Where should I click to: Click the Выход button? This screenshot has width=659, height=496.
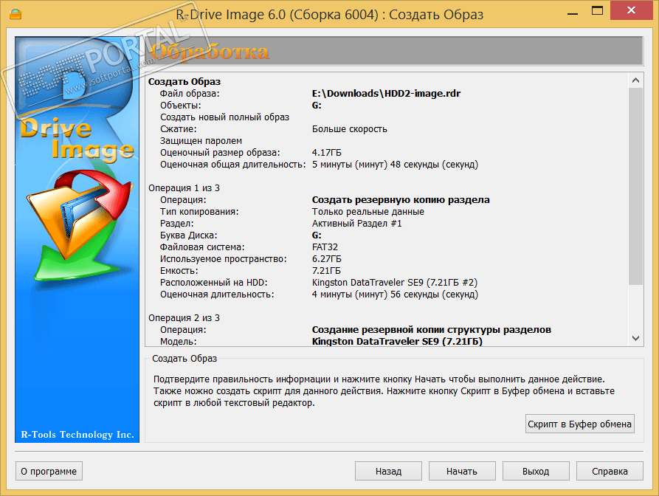pyautogui.click(x=536, y=471)
